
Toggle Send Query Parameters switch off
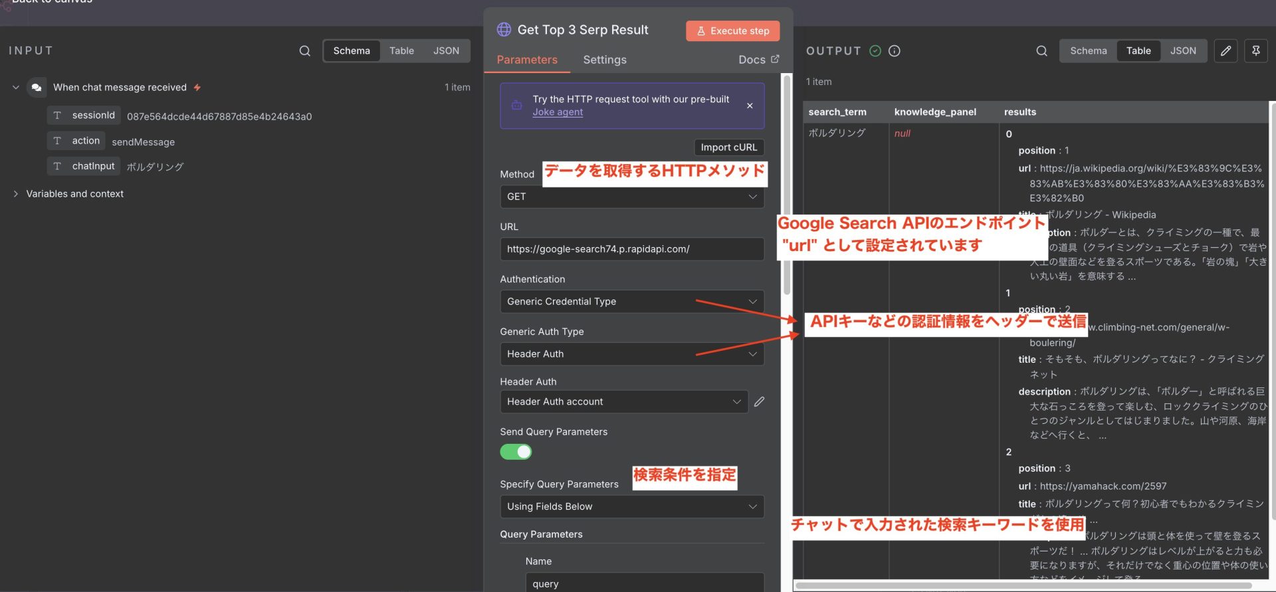pyautogui.click(x=516, y=452)
